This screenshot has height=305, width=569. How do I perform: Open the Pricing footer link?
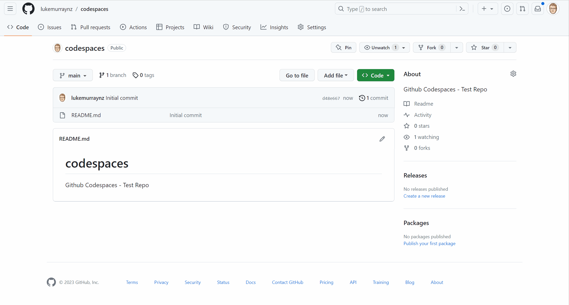pyautogui.click(x=326, y=282)
